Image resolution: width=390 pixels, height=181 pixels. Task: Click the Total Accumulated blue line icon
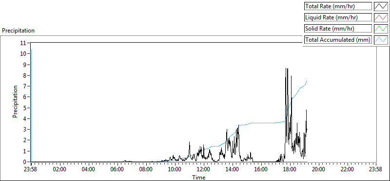click(x=381, y=40)
